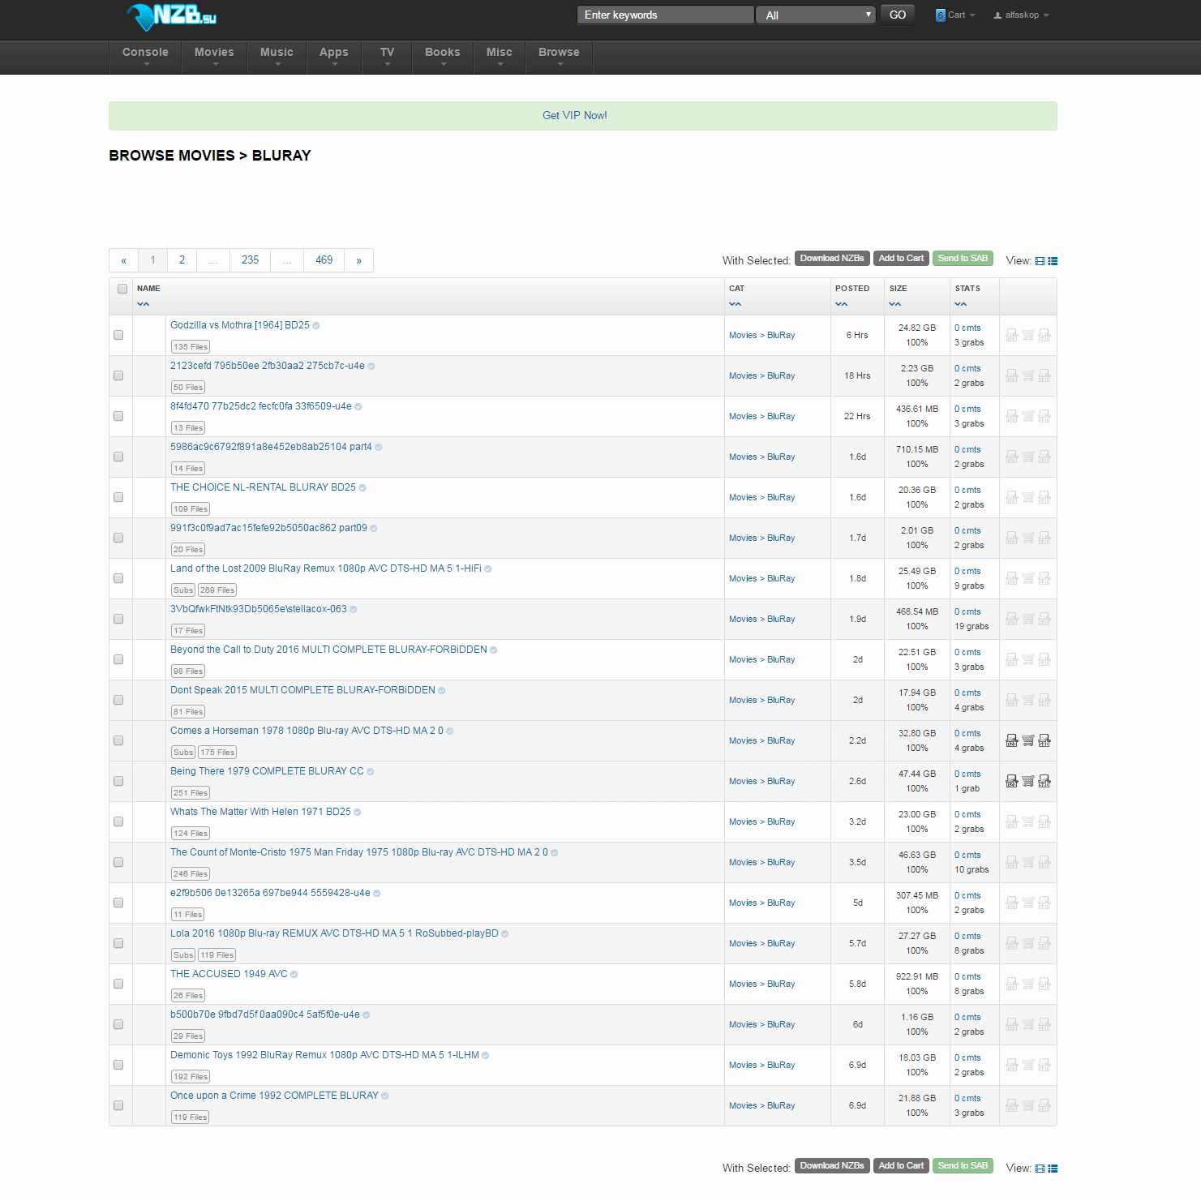This screenshot has width=1201, height=1201.
Task: Download NZB for Godzilla vs Mothra row
Action: (x=1012, y=335)
